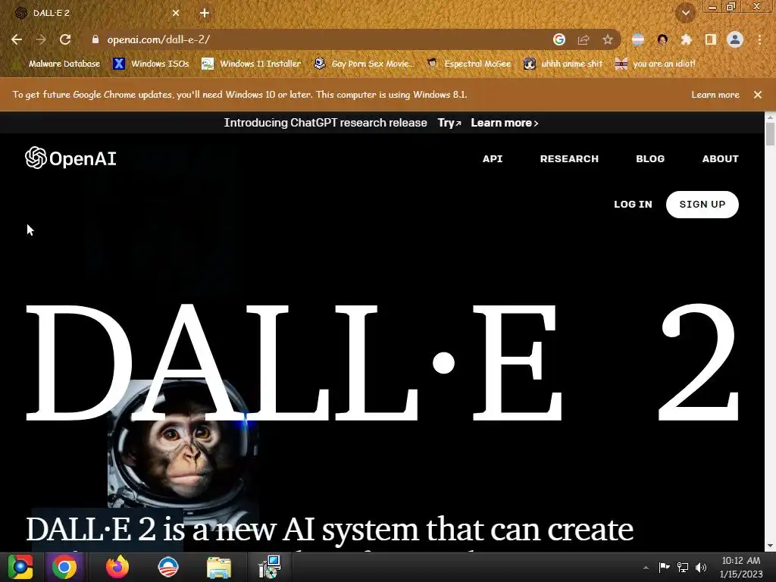Viewport: 776px width, 582px height.
Task: Click the LOG IN link
Action: point(633,205)
